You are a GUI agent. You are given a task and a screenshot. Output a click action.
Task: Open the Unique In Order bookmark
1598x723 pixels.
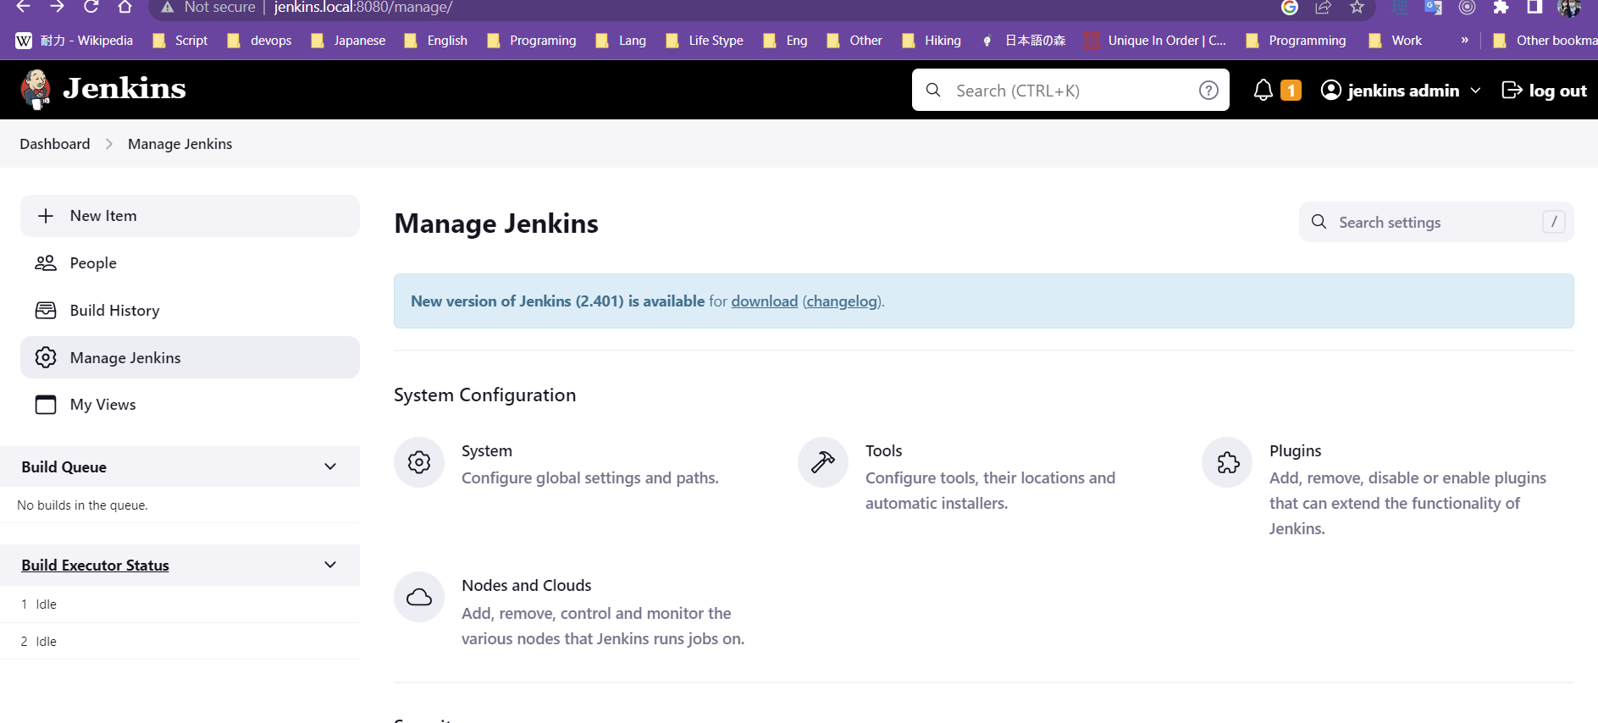1155,41
